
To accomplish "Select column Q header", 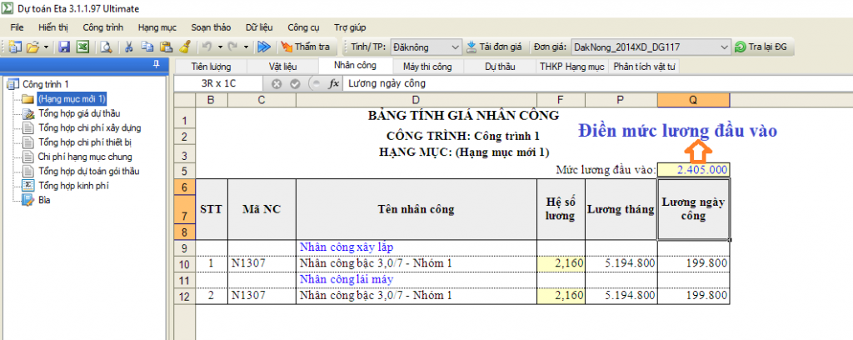I will point(694,99).
